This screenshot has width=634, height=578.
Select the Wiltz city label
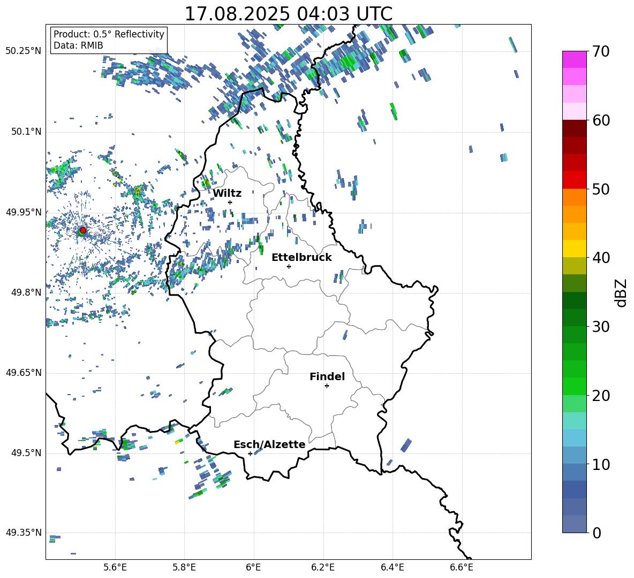pos(227,194)
